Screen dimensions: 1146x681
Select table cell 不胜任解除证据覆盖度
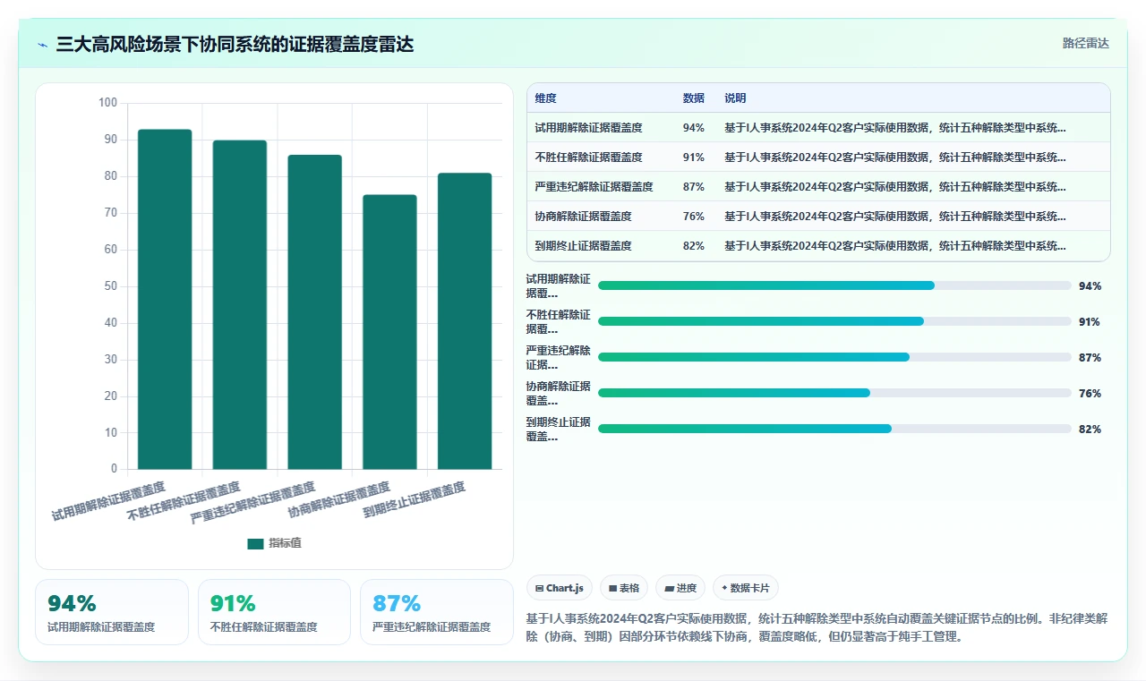click(588, 157)
